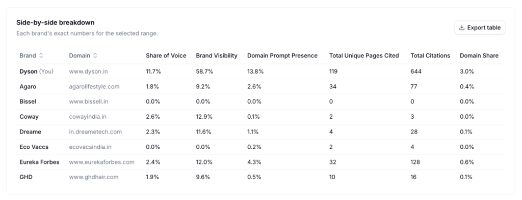
Task: Select the Domain column header
Action: pos(83,56)
